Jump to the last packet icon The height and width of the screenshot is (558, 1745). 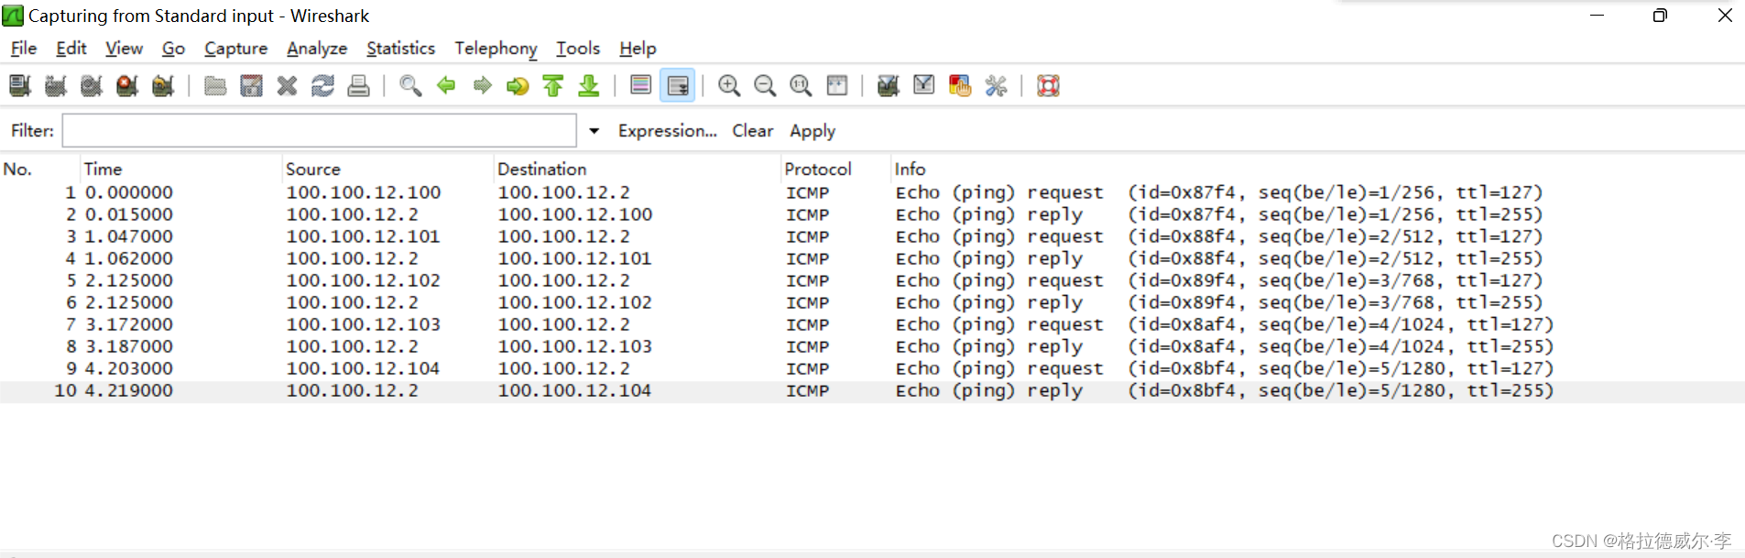(x=589, y=86)
